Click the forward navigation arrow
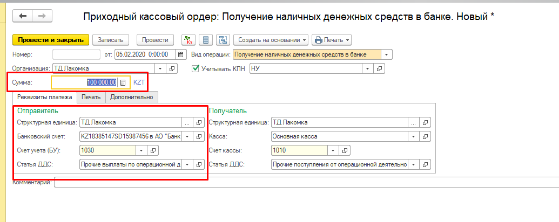 (41, 16)
